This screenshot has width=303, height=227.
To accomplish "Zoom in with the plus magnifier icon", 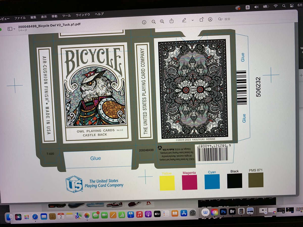I will (162, 21).
